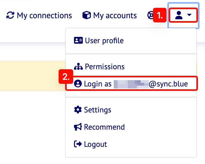Collapse the user menu via its caret arrow
The height and width of the screenshot is (164, 205).
coord(190,16)
